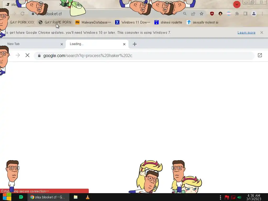Open the network tray icon

coord(233,197)
